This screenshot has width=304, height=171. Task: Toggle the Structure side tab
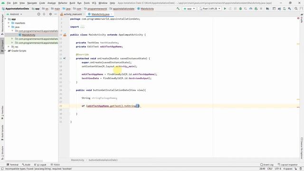[2, 153]
